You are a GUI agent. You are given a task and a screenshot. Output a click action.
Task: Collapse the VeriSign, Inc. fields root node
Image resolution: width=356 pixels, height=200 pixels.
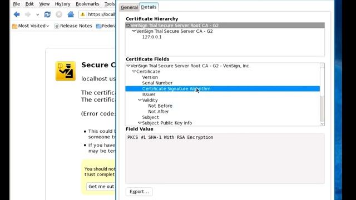coord(128,66)
